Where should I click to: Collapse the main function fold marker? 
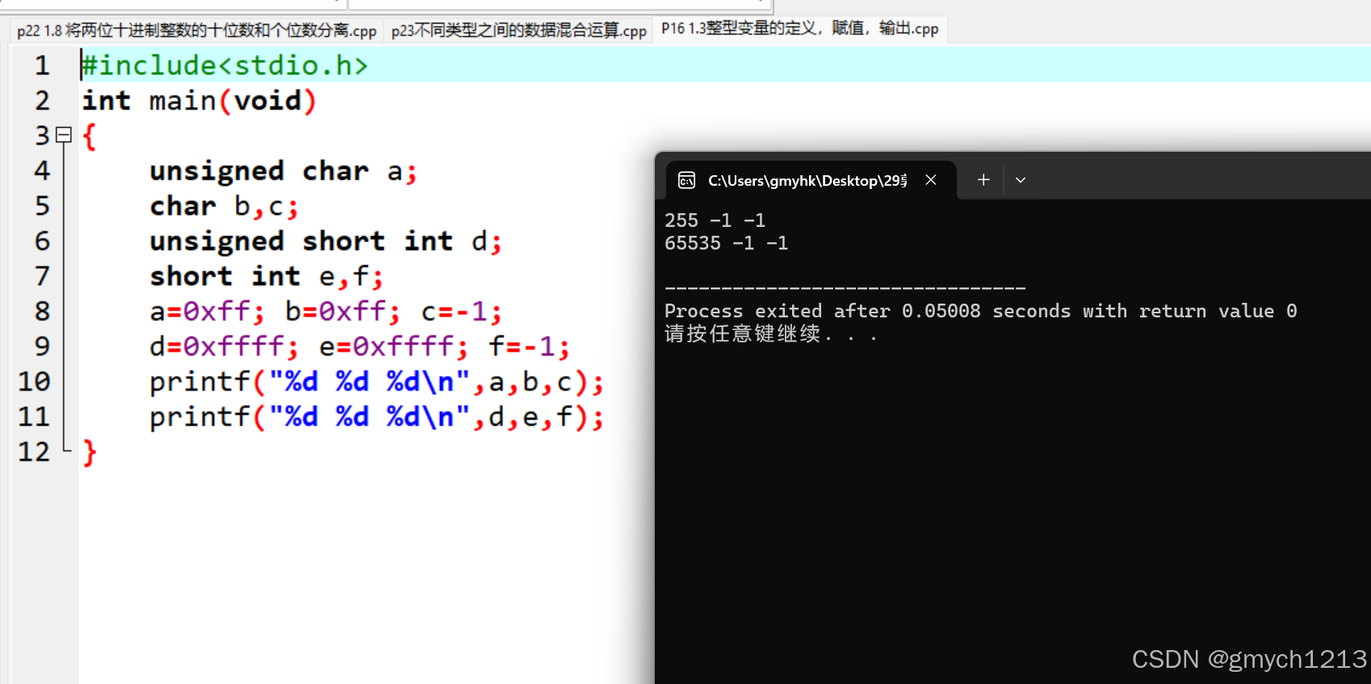pos(64,135)
